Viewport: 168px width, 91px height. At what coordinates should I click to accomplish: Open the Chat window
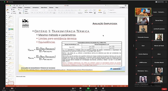pos(80,88)
